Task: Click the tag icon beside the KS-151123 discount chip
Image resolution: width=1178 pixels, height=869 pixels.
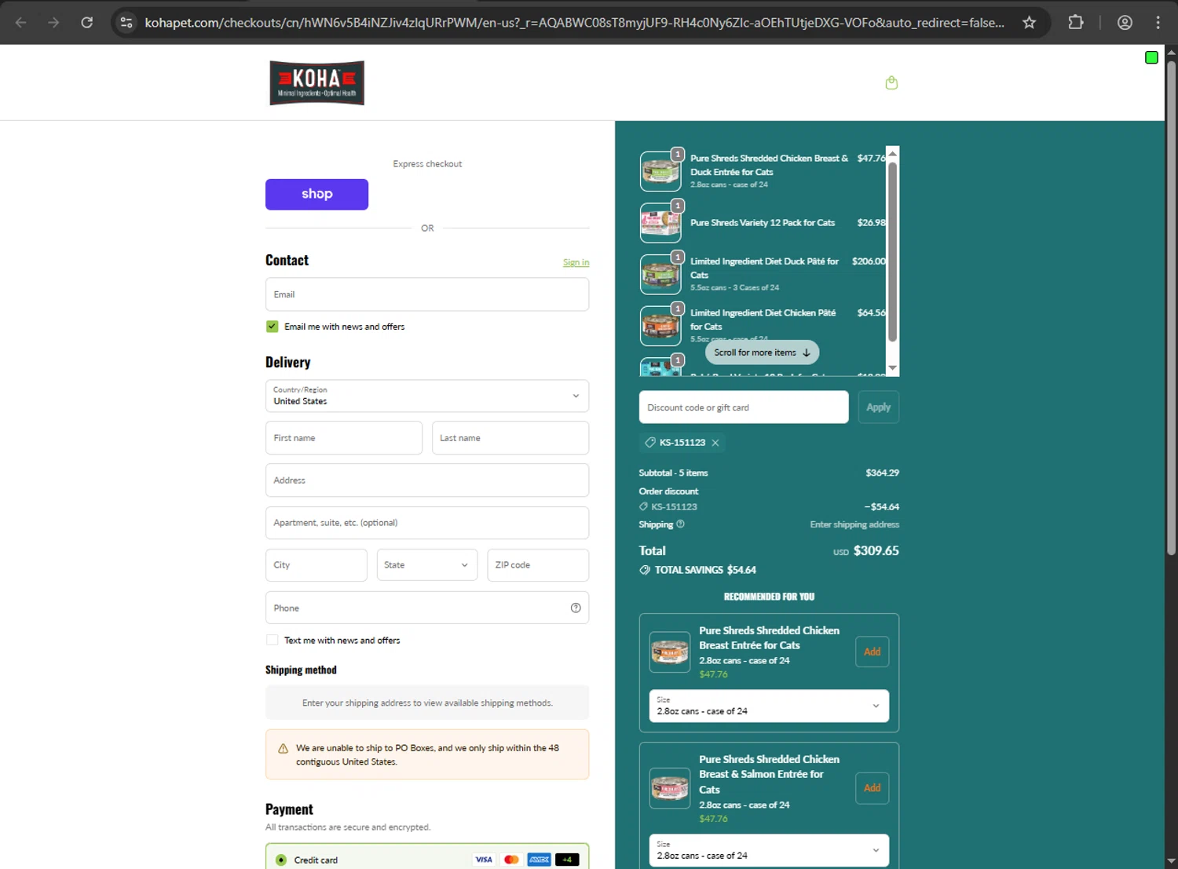Action: pyautogui.click(x=650, y=443)
